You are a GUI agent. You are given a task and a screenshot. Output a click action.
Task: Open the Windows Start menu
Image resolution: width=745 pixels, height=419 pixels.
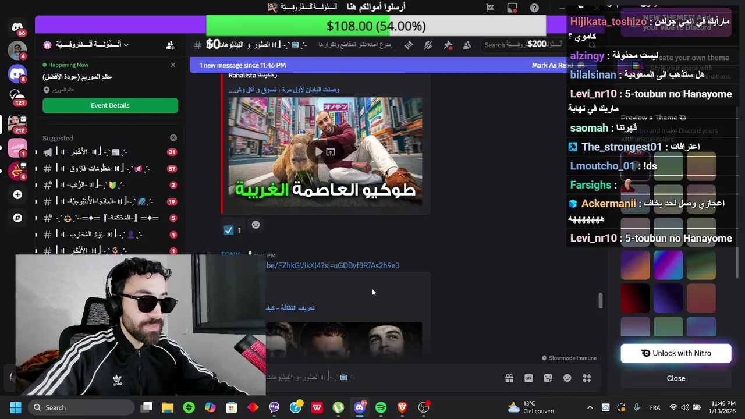coord(16,407)
